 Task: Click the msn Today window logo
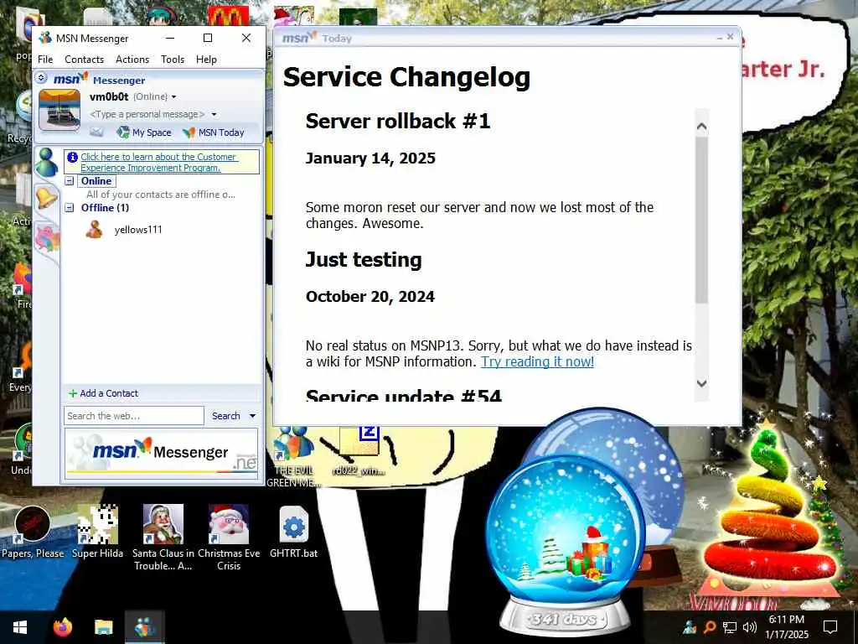click(299, 38)
